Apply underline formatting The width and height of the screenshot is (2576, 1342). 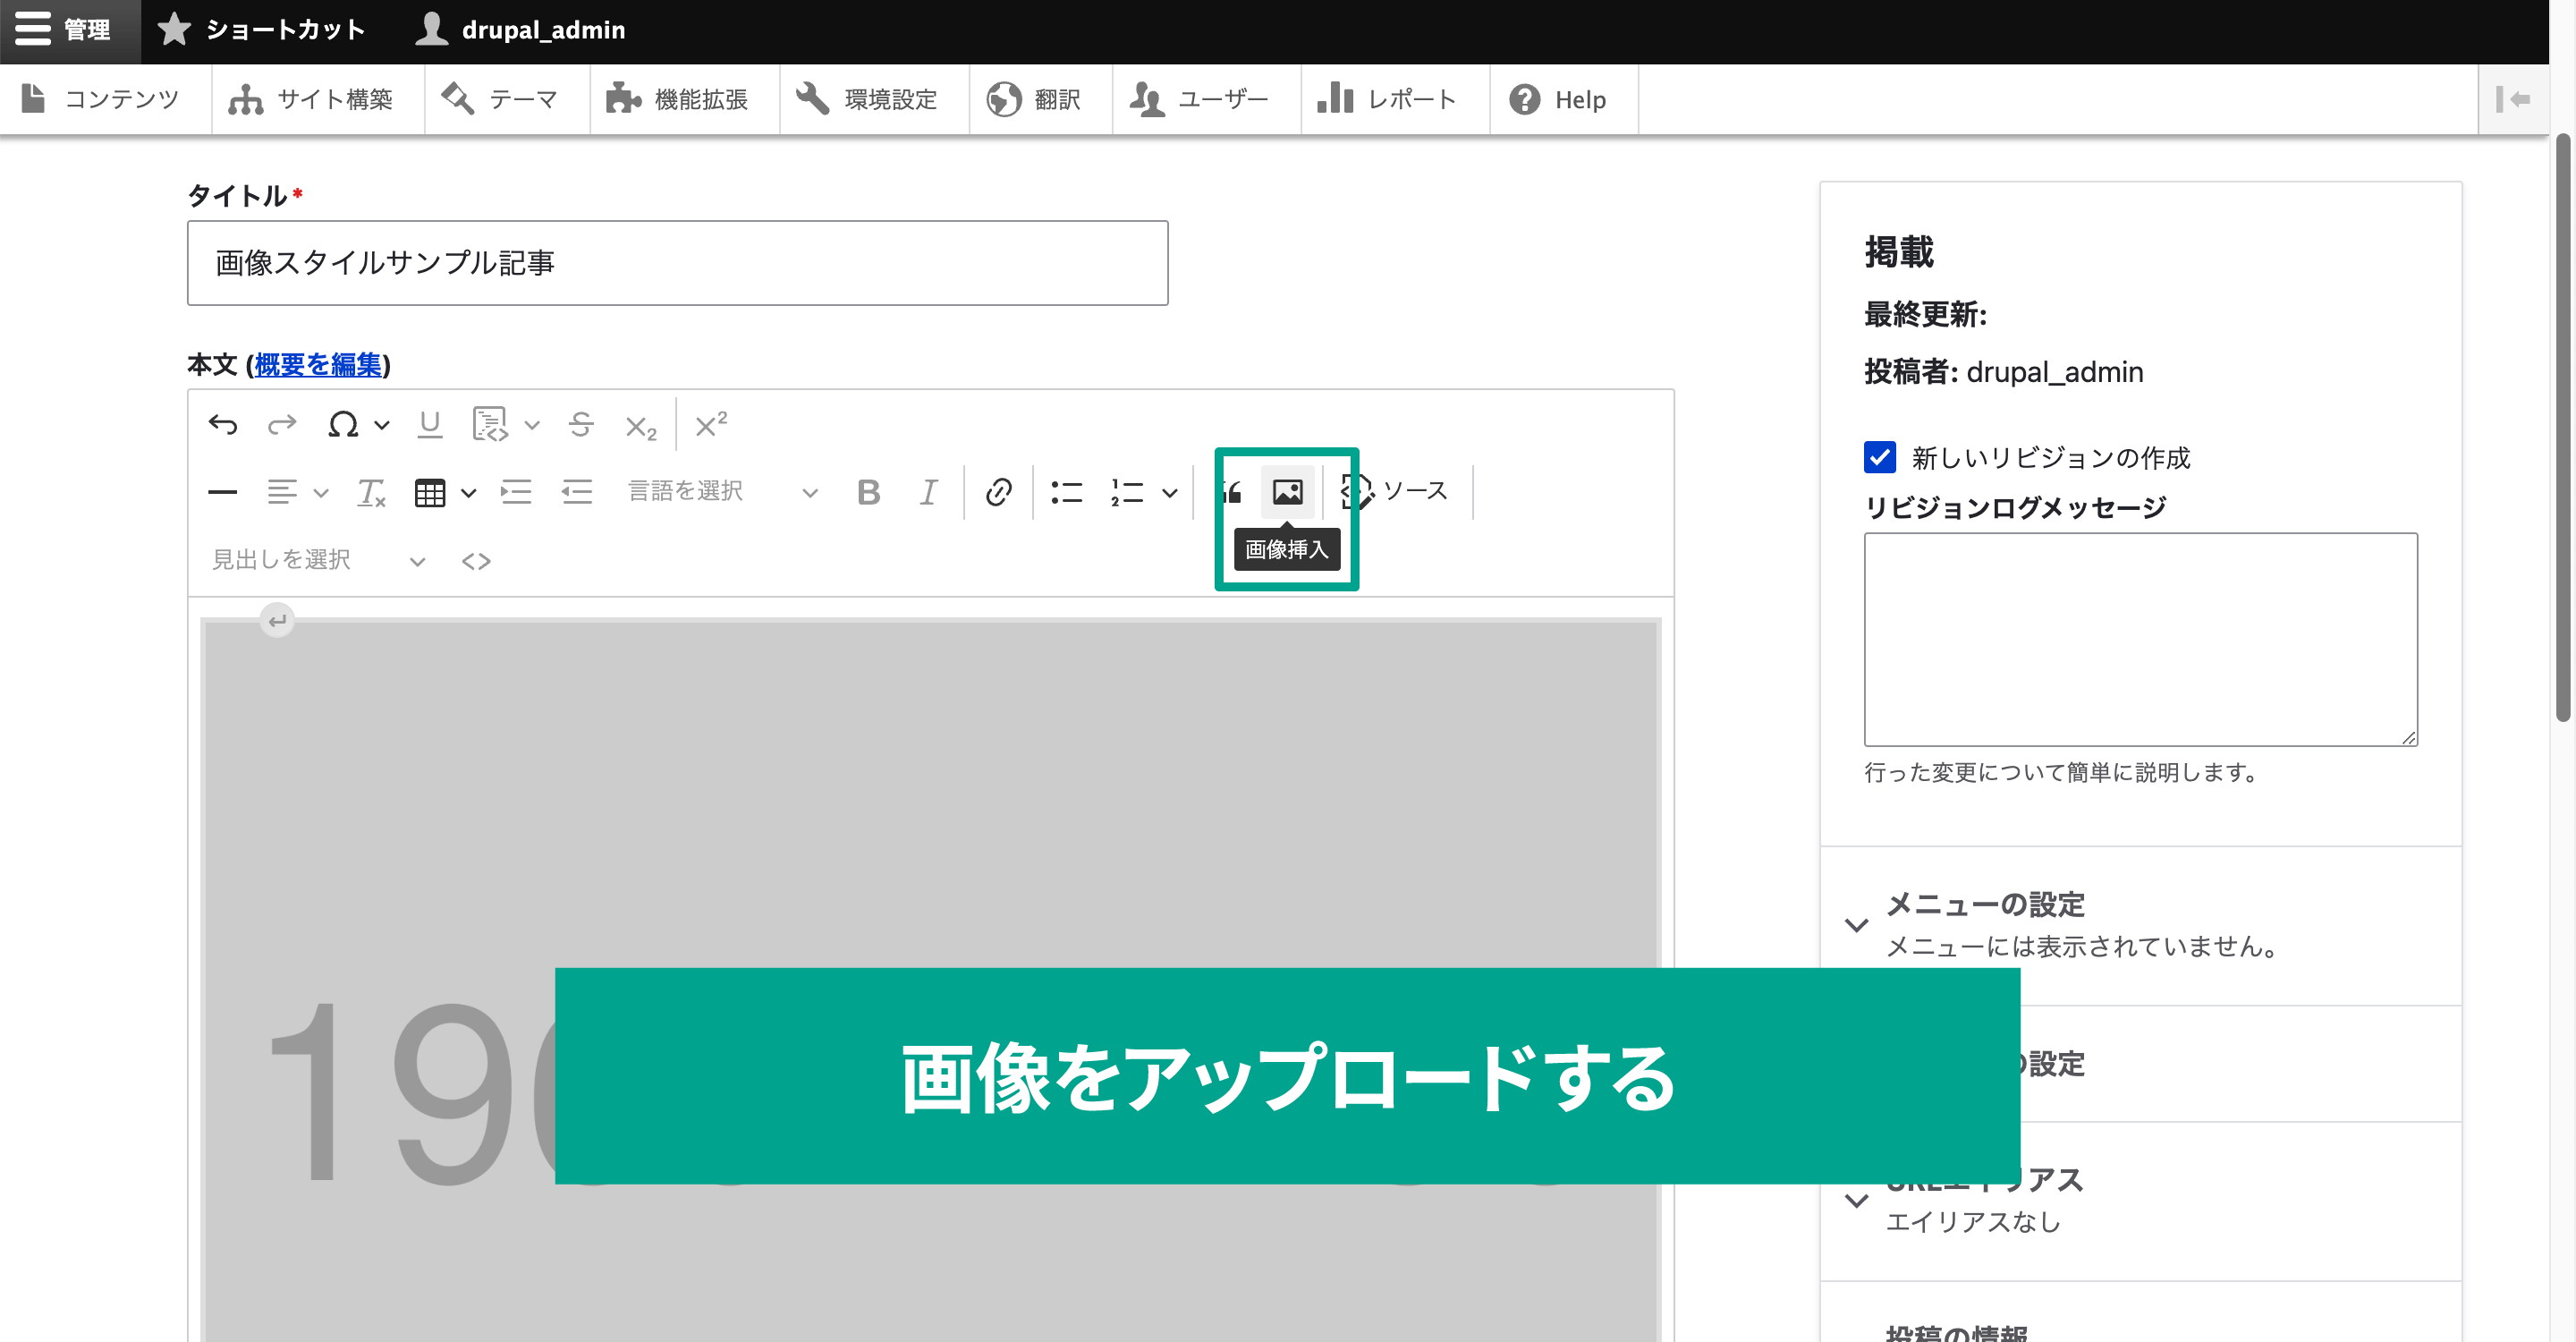point(430,425)
